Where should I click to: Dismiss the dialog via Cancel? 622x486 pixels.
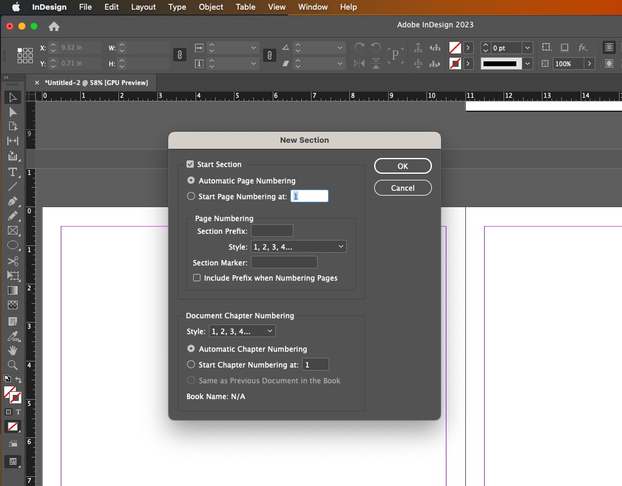point(403,188)
